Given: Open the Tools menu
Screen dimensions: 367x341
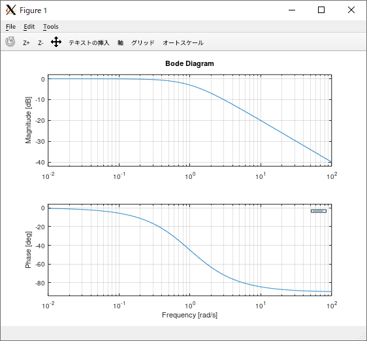Looking at the screenshot, I should tap(51, 27).
